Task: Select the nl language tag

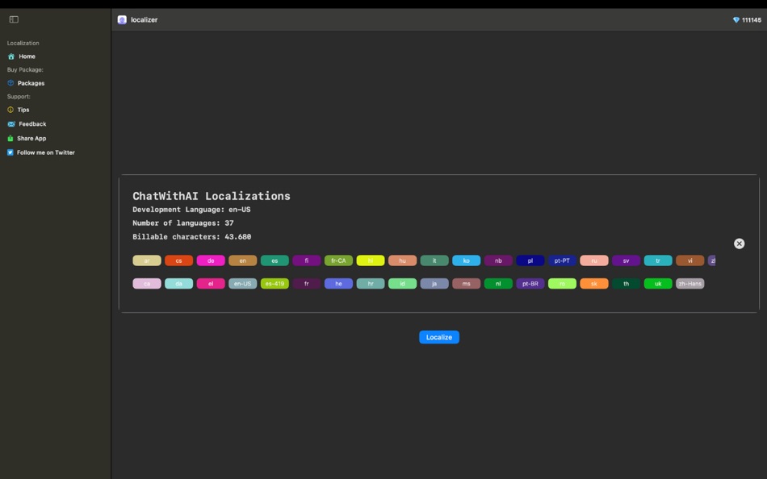Action: pos(498,284)
